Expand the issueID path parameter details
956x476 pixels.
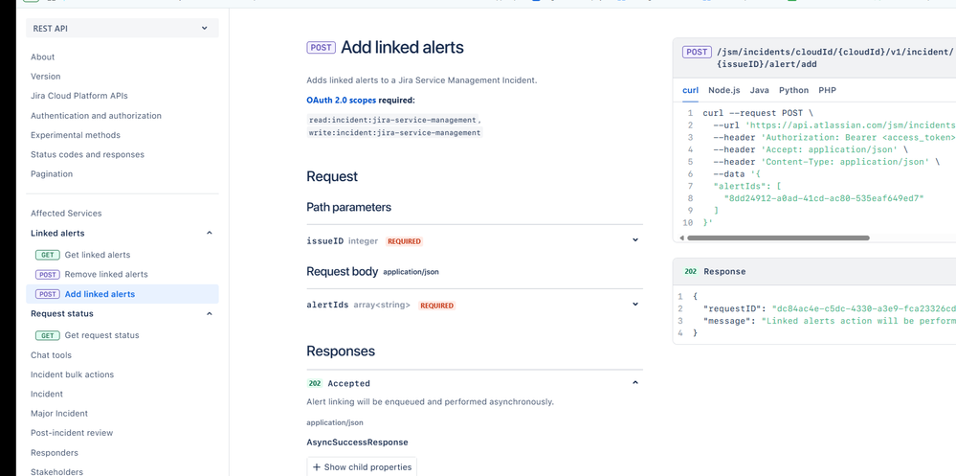pos(635,239)
